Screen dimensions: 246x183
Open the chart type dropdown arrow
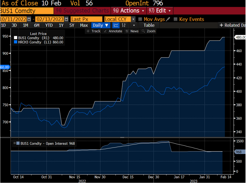134,25
